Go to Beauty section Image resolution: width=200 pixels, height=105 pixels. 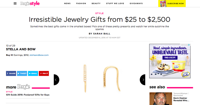(x=96, y=3)
